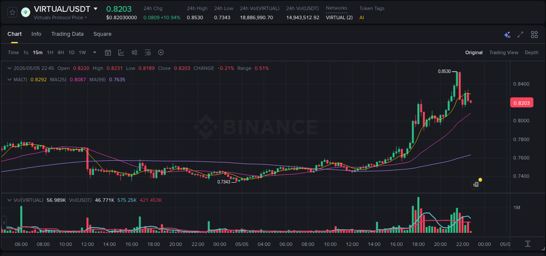The height and width of the screenshot is (256, 546).
Task: Open the VIRTUAL/USDT pair selector dropdown
Action: [x=96, y=9]
